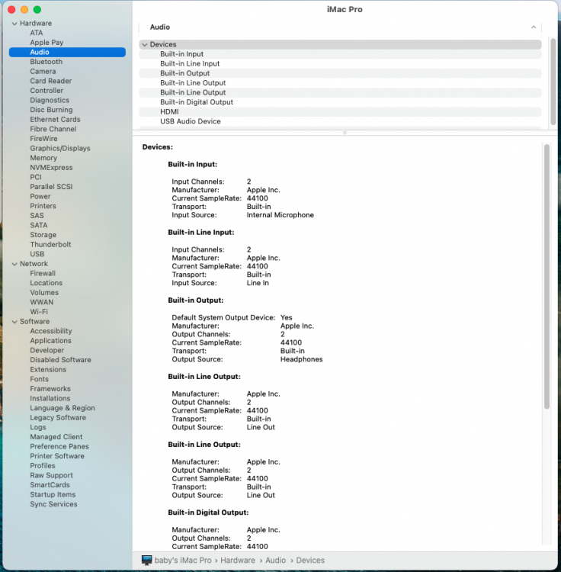Open Storage information

pyautogui.click(x=43, y=235)
